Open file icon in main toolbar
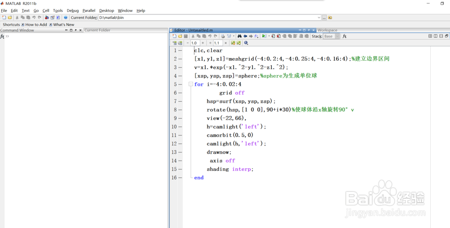Viewport: 450px width, 228px height. click(x=10, y=18)
